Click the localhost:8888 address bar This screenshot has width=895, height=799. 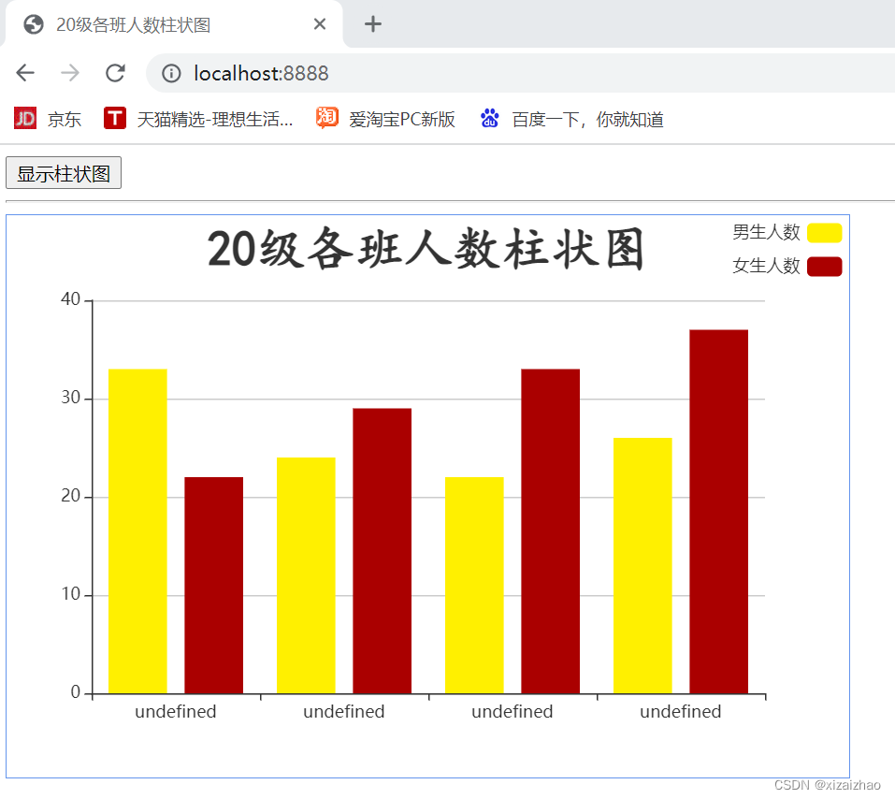[519, 73]
